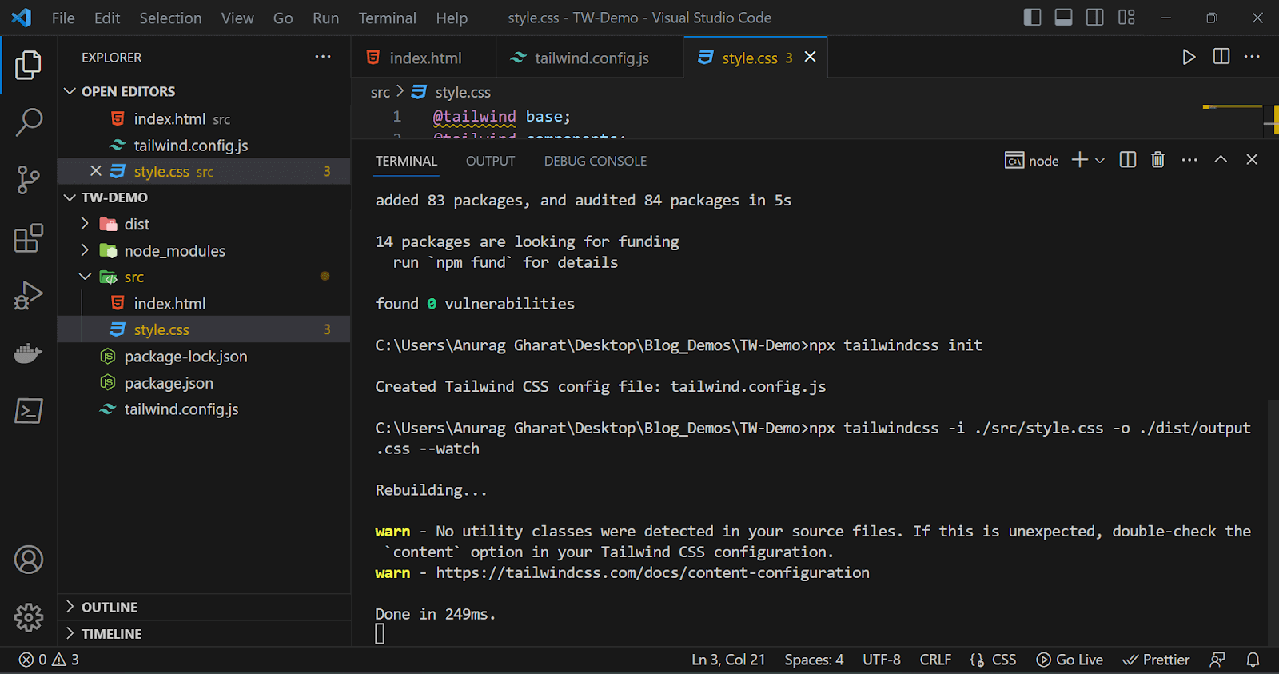Open the Selection menu

pyautogui.click(x=170, y=18)
